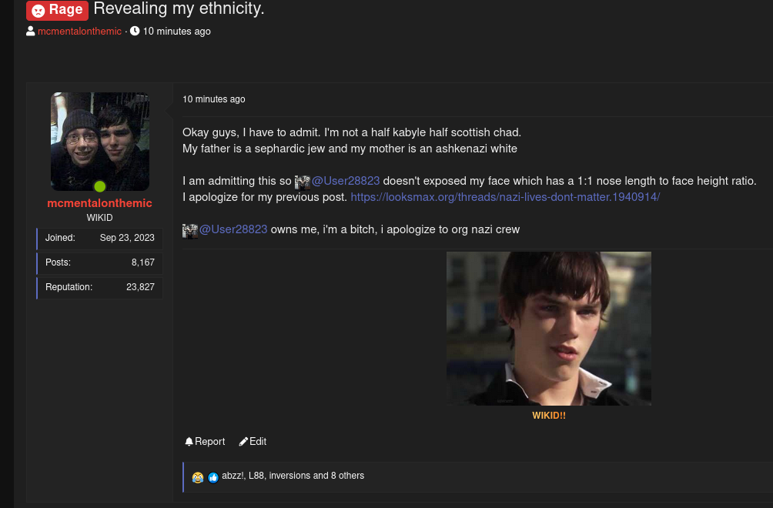Click the large profile avatar picture
773x508 pixels.
(99, 142)
